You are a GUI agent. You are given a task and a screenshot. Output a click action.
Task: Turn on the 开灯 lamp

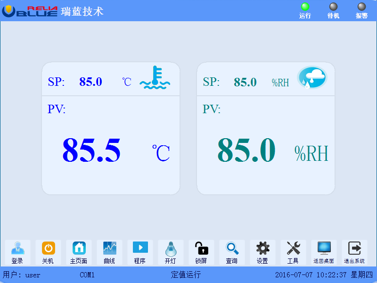point(171,252)
